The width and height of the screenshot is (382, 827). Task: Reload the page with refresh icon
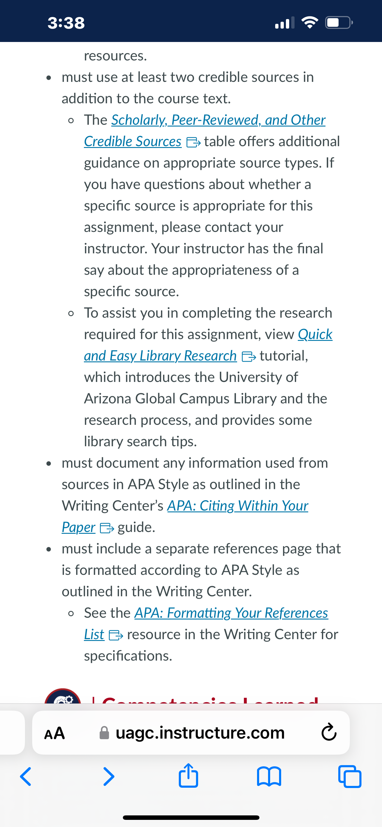329,732
